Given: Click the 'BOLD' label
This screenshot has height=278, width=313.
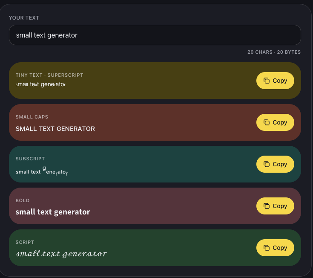Looking at the screenshot, I should click(x=23, y=200).
